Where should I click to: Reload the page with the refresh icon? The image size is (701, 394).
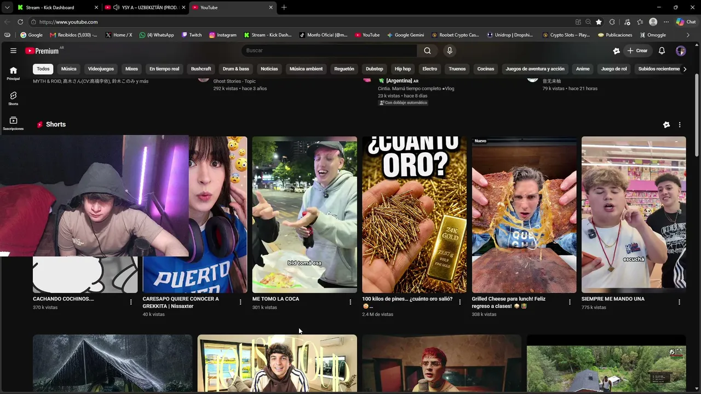[x=20, y=22]
